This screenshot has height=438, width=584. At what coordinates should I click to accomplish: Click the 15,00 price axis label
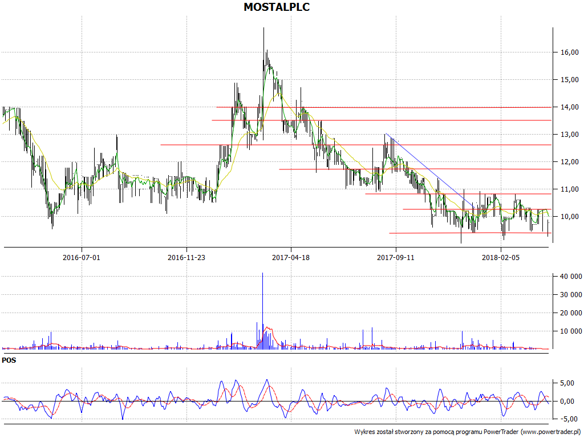(570, 79)
